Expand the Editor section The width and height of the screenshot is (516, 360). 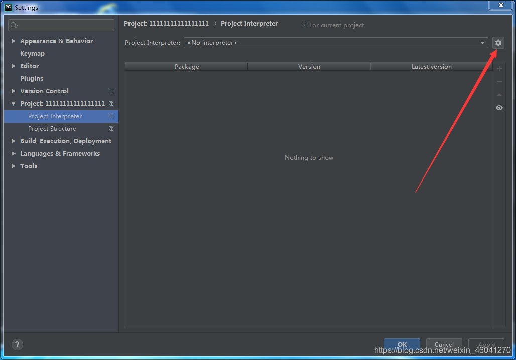(13, 66)
